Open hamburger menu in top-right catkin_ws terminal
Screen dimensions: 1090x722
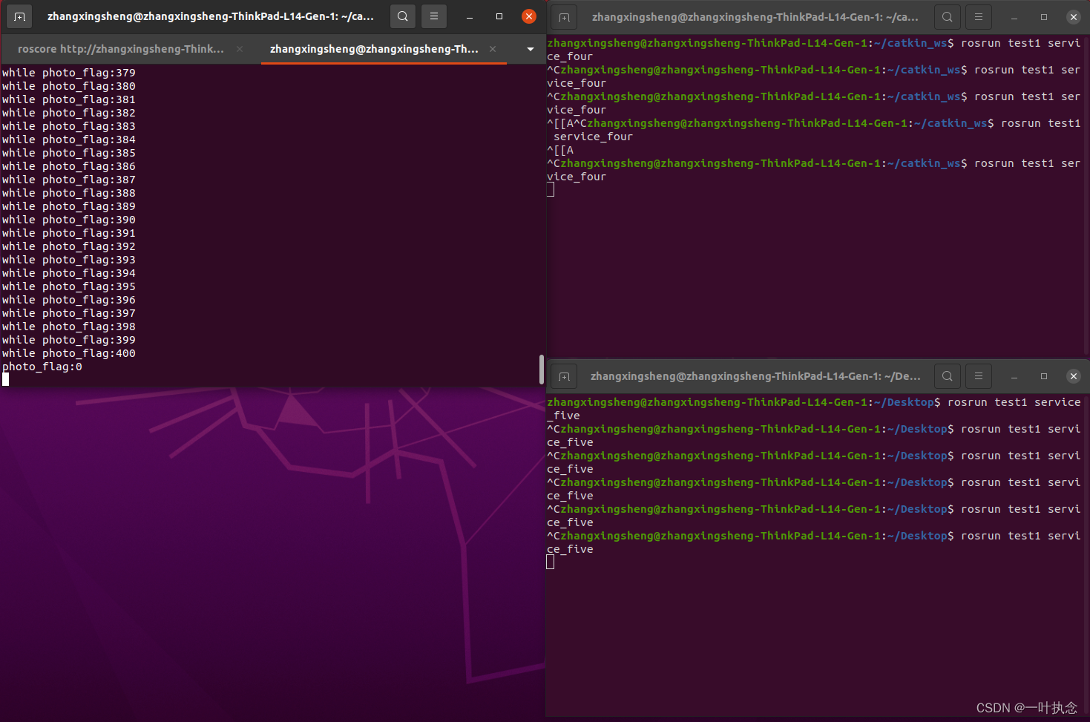coord(979,17)
